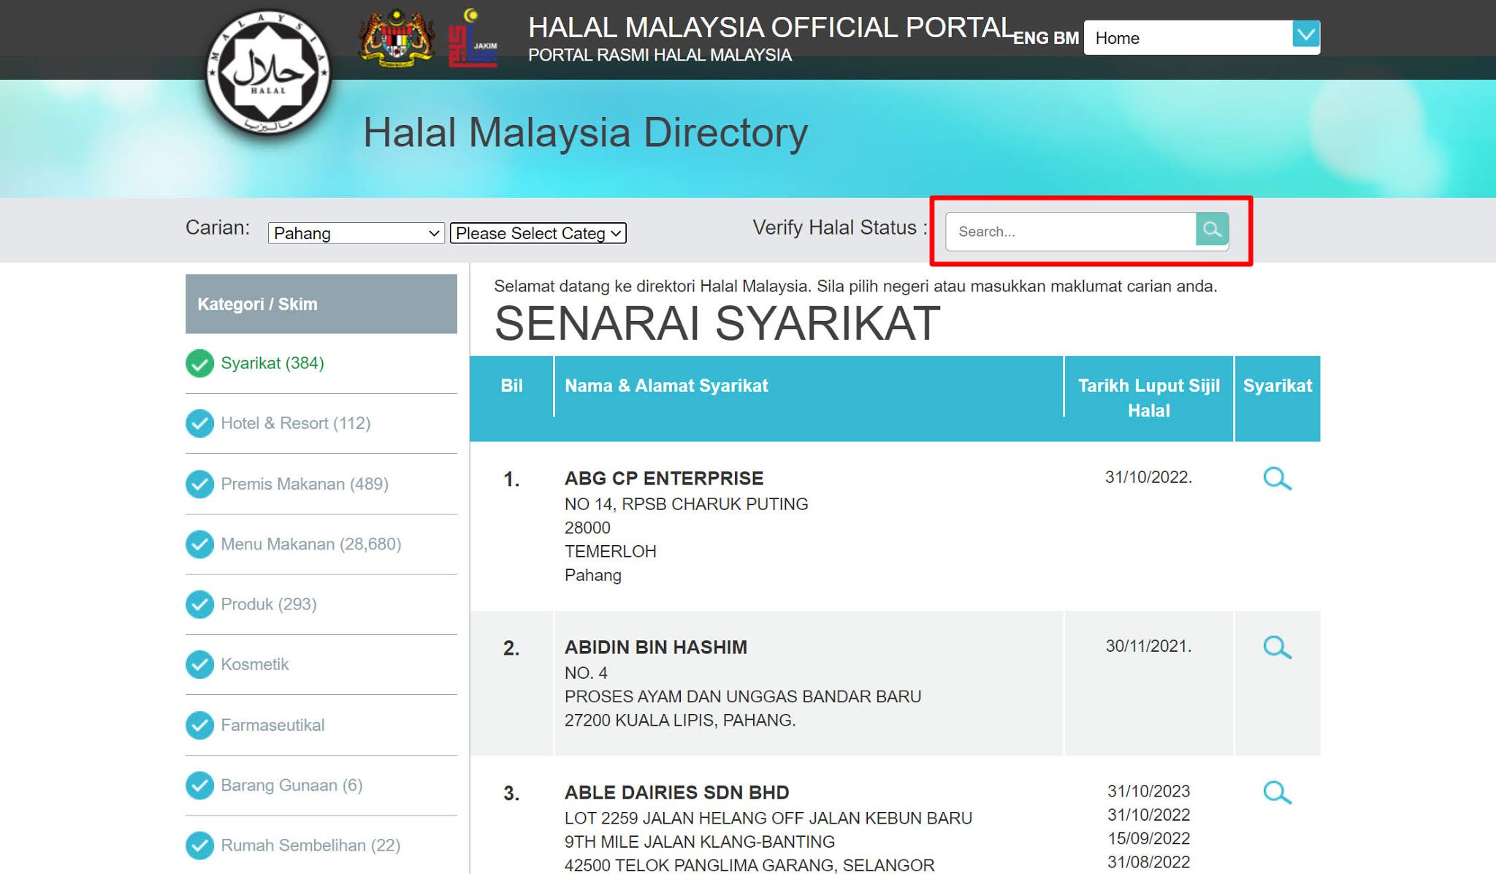Click the check icon beside Premis Makanan

[x=199, y=484]
